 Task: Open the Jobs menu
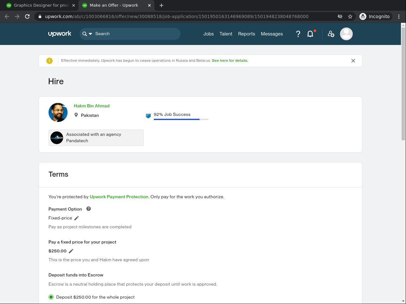(208, 34)
